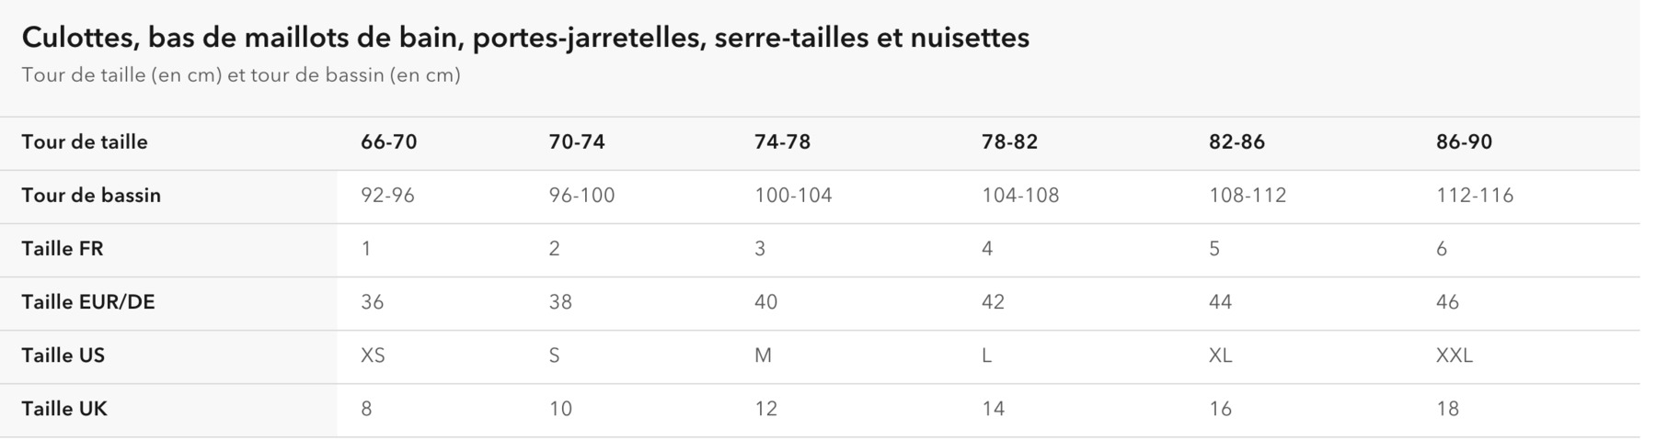The width and height of the screenshot is (1656, 440).
Task: Click the Taille EUR/DE row label
Action: pos(88,302)
